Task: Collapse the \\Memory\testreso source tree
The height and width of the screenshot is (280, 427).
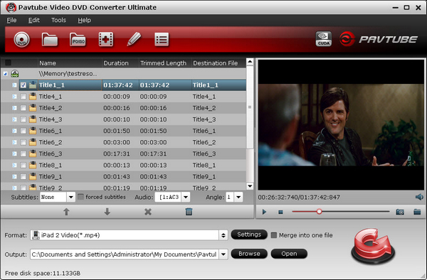Action: tap(5, 74)
